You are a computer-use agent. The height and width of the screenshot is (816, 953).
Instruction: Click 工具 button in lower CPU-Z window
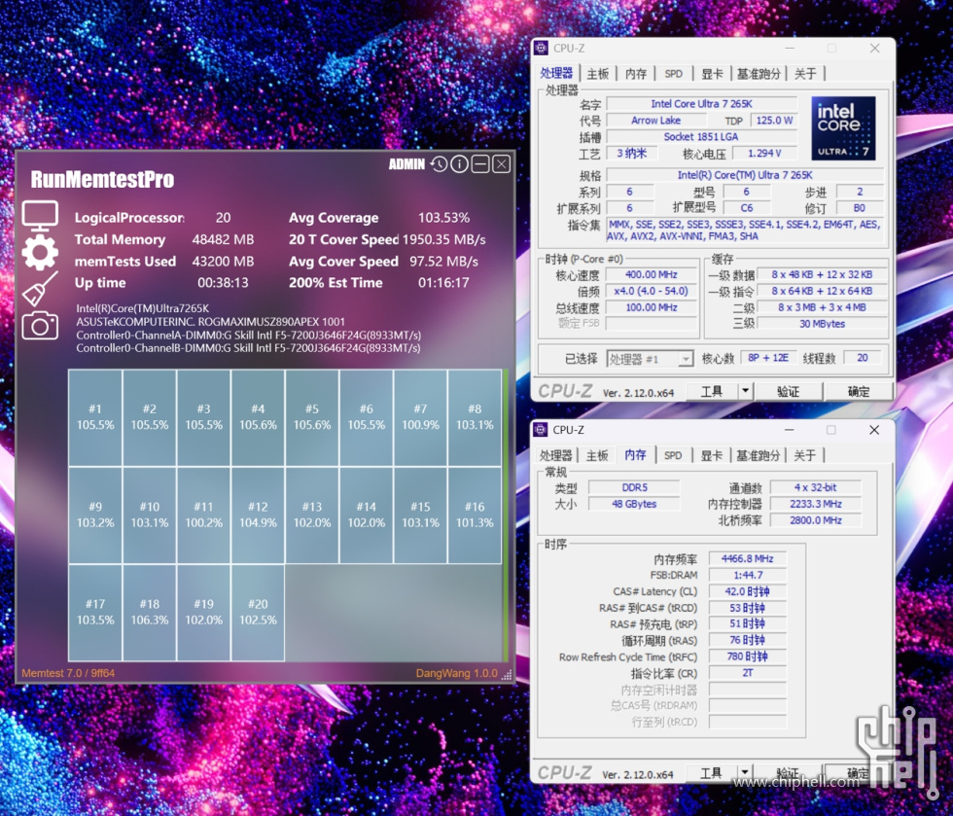point(711,773)
